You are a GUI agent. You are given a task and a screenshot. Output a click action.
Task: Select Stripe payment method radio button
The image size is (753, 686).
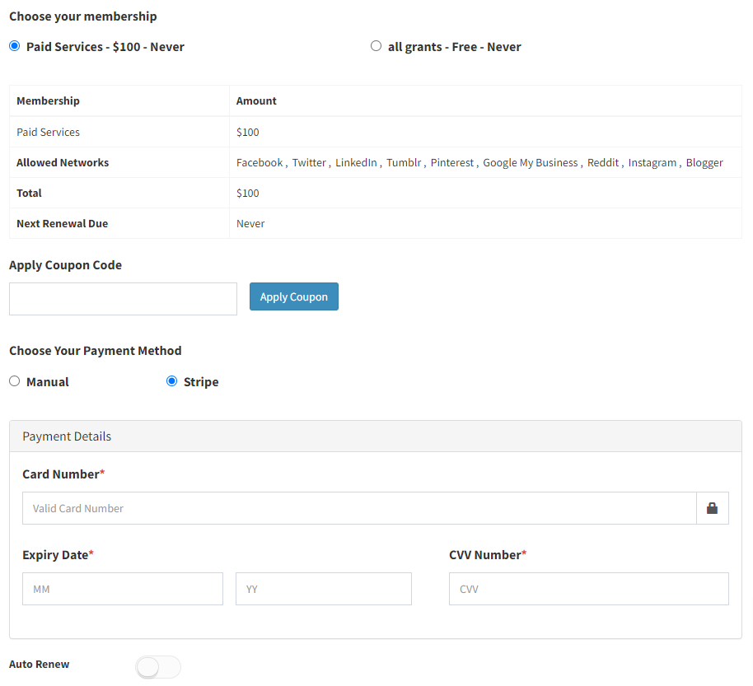point(171,381)
